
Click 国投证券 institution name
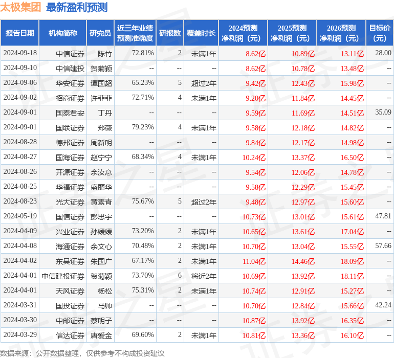tap(70, 306)
